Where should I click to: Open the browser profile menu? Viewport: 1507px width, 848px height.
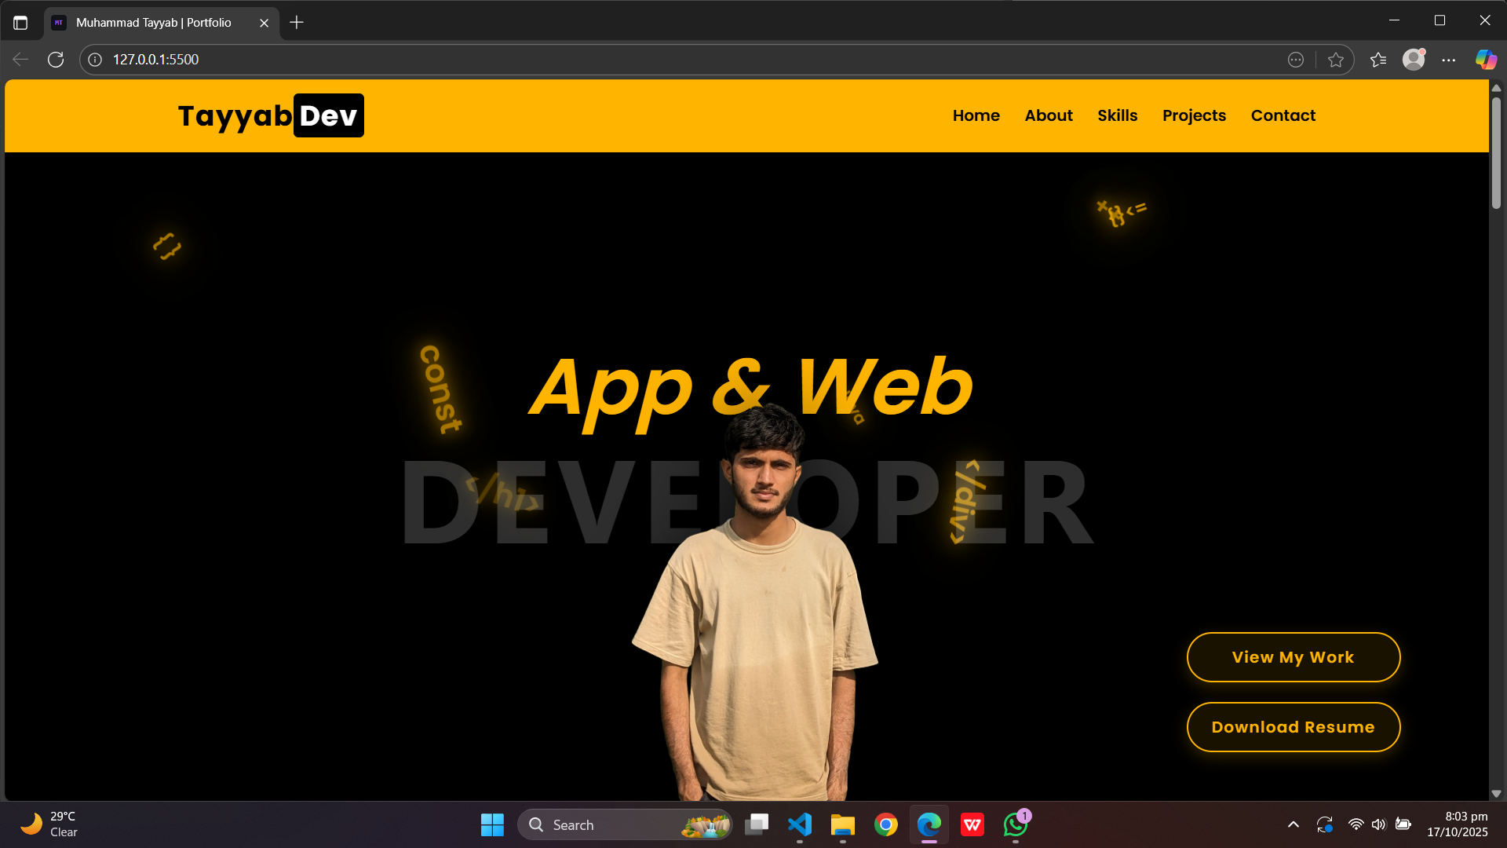click(1413, 59)
